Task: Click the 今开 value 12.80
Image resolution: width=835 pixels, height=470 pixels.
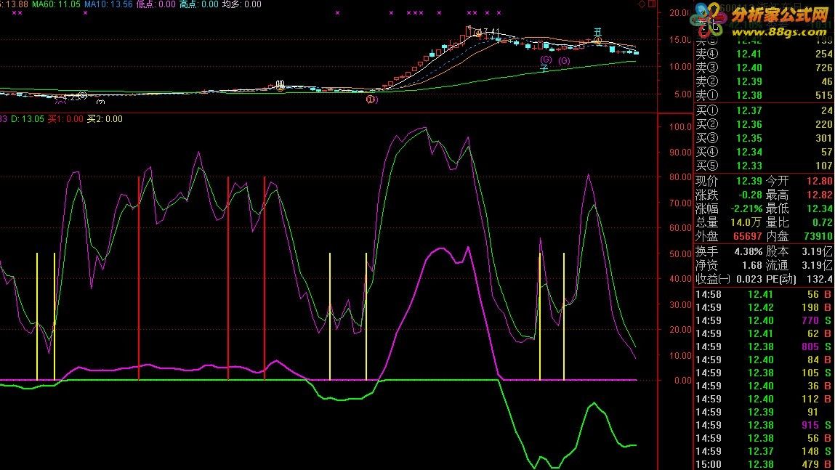Action: coord(820,182)
